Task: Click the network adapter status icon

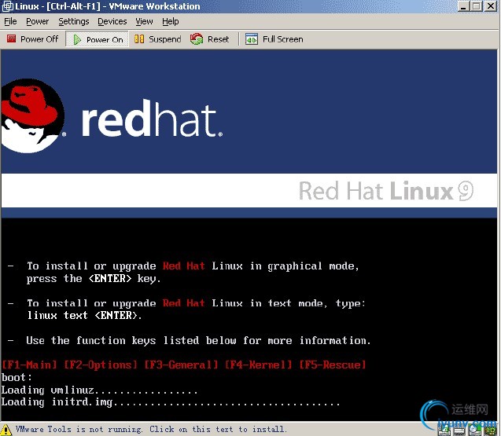Action: pos(490,431)
